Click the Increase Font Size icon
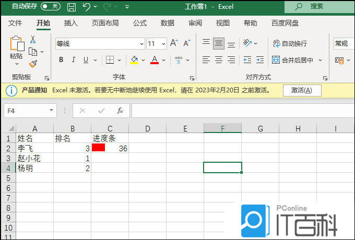355x240 pixels. (174, 43)
